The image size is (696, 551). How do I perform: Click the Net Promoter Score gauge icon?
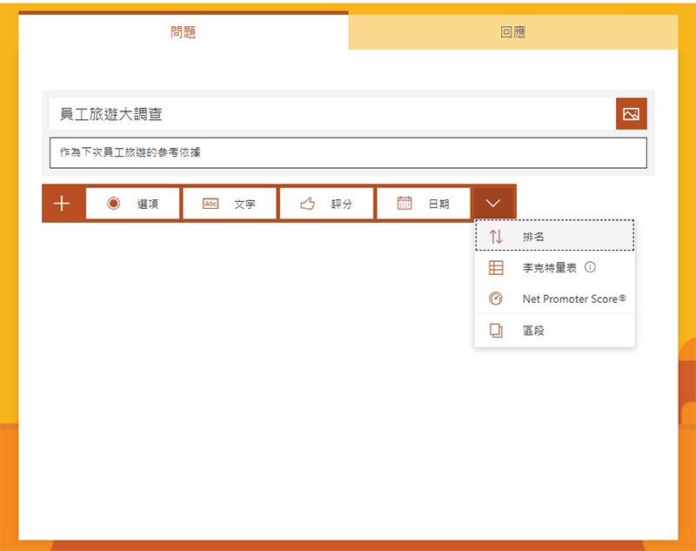pos(496,299)
